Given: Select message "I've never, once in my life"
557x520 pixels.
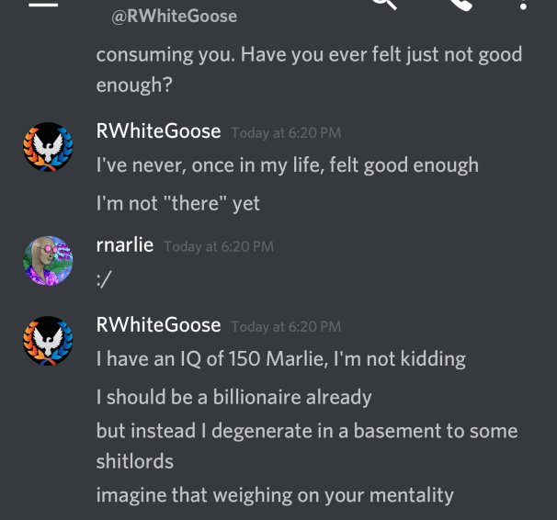Looking at the screenshot, I should pos(288,165).
